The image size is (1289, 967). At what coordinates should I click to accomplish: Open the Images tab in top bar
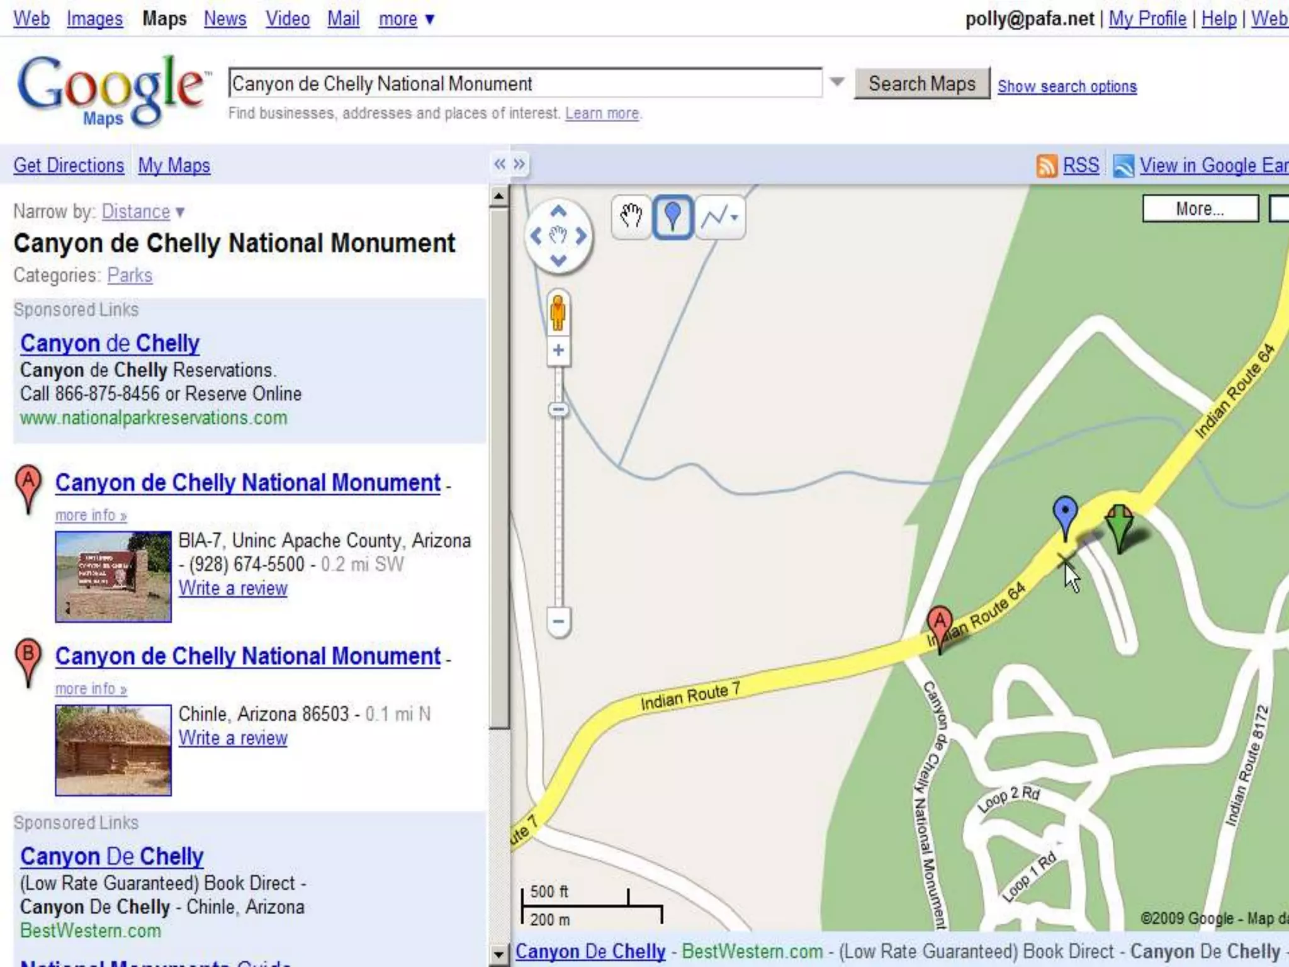tap(94, 19)
